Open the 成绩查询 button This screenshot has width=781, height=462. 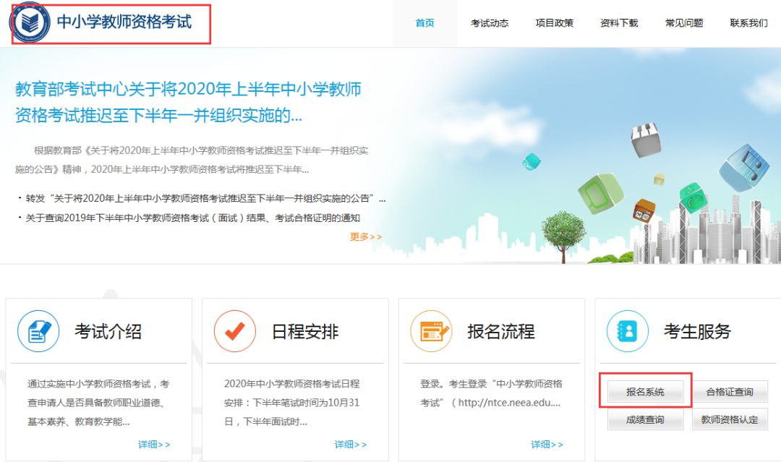click(x=645, y=419)
